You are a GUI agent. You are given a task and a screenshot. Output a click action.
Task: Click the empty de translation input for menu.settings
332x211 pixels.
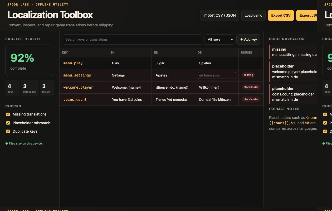coord(217,75)
